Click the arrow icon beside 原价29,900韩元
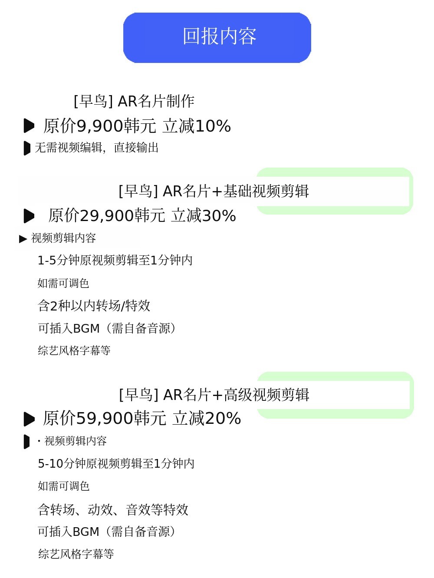 pyautogui.click(x=29, y=216)
